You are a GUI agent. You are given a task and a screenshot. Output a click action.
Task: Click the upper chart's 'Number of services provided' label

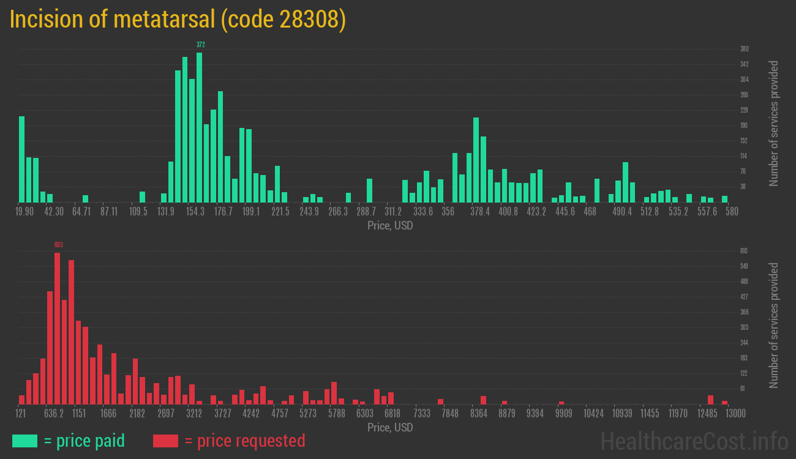(774, 123)
